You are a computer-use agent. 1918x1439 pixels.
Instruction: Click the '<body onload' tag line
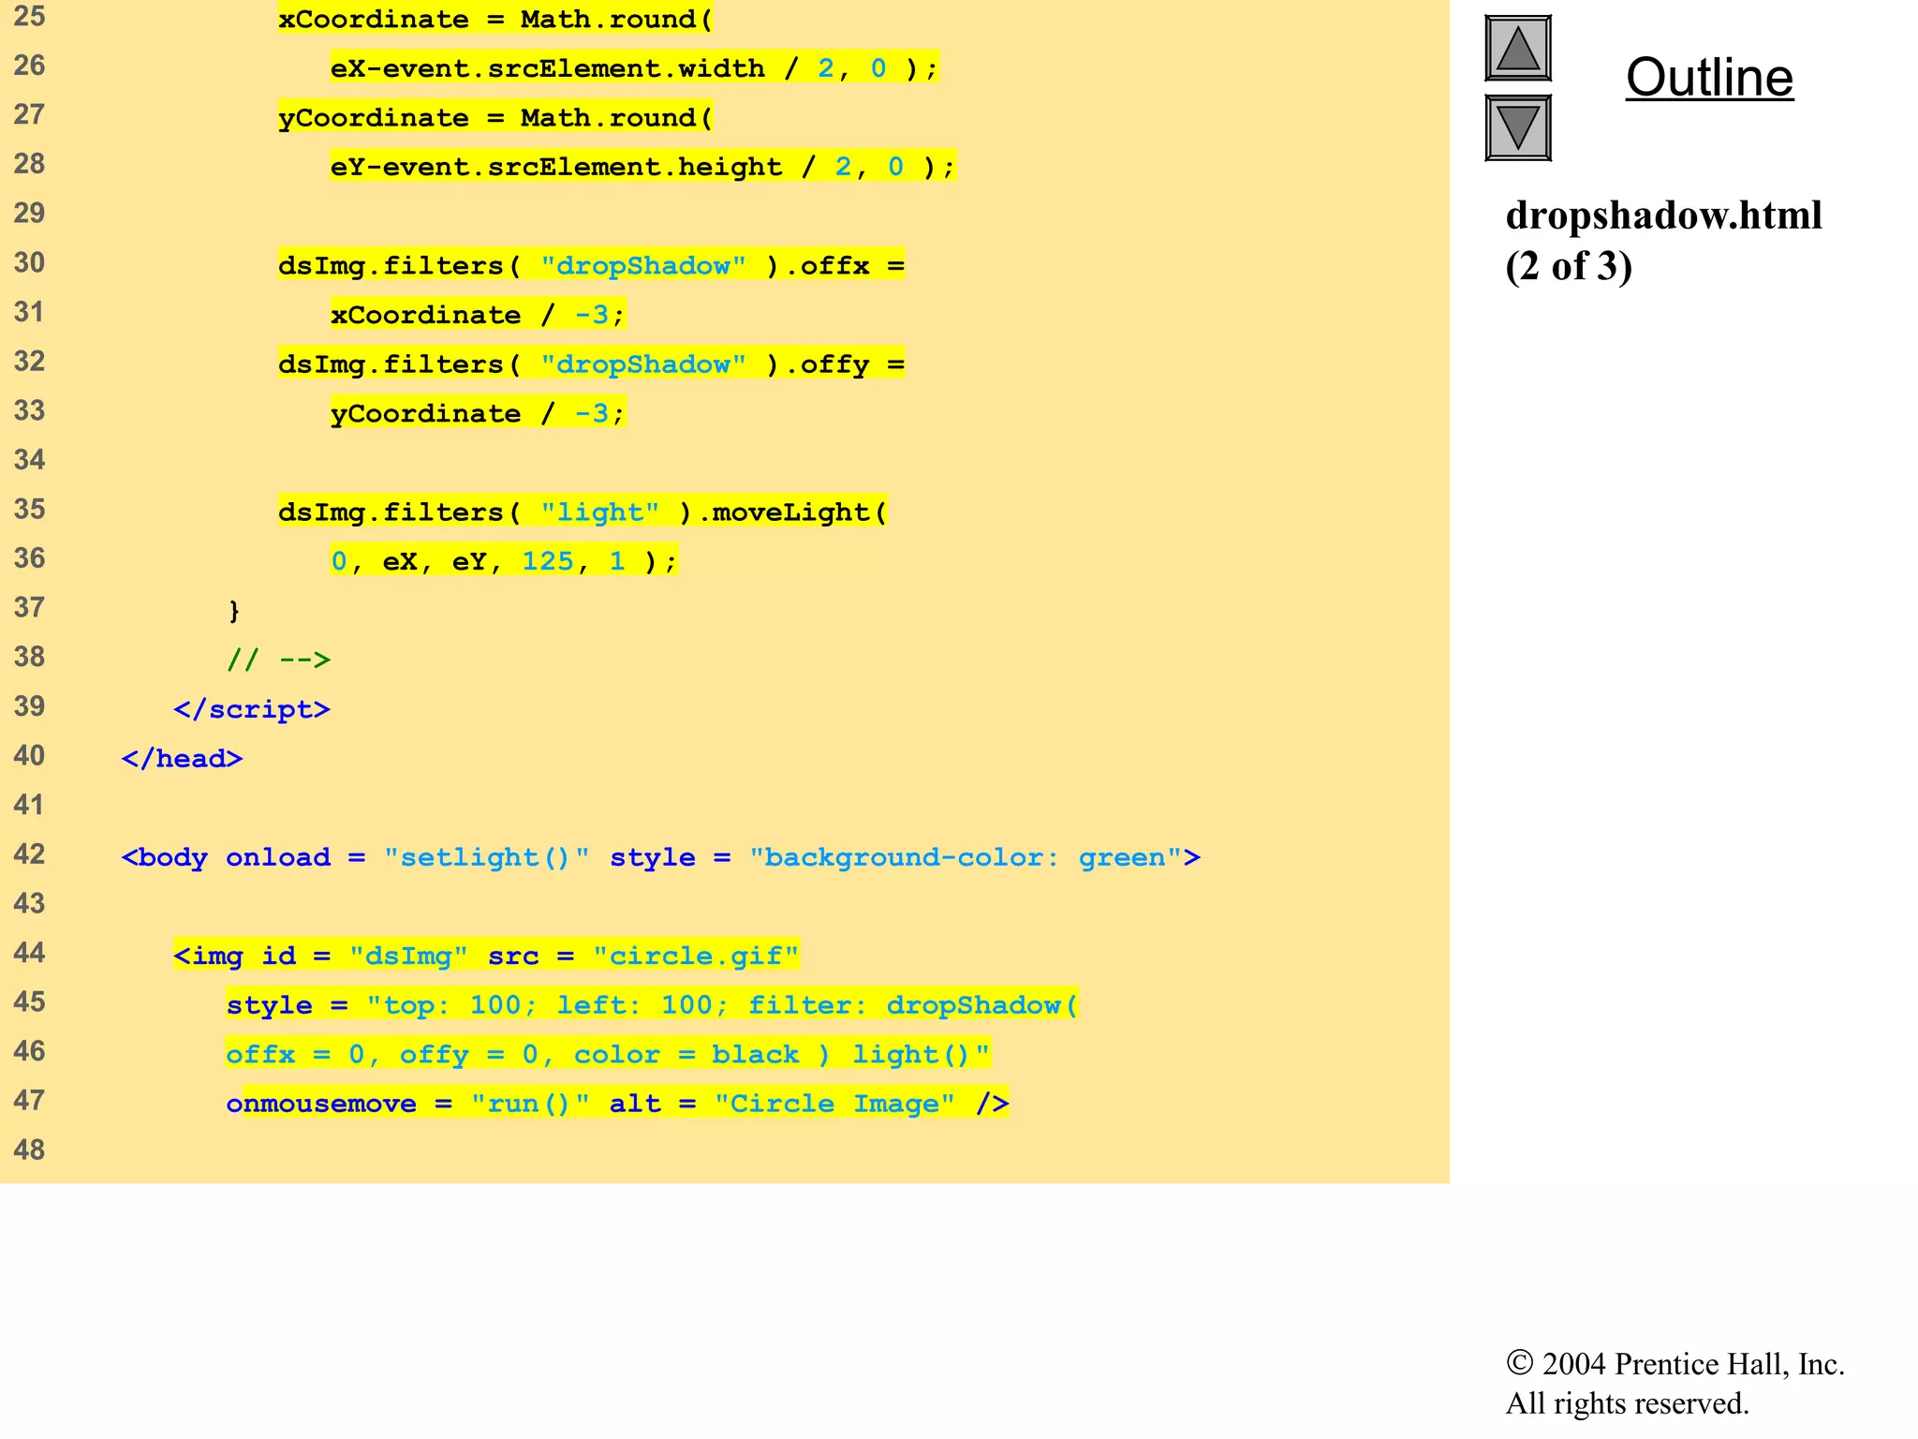click(x=661, y=857)
